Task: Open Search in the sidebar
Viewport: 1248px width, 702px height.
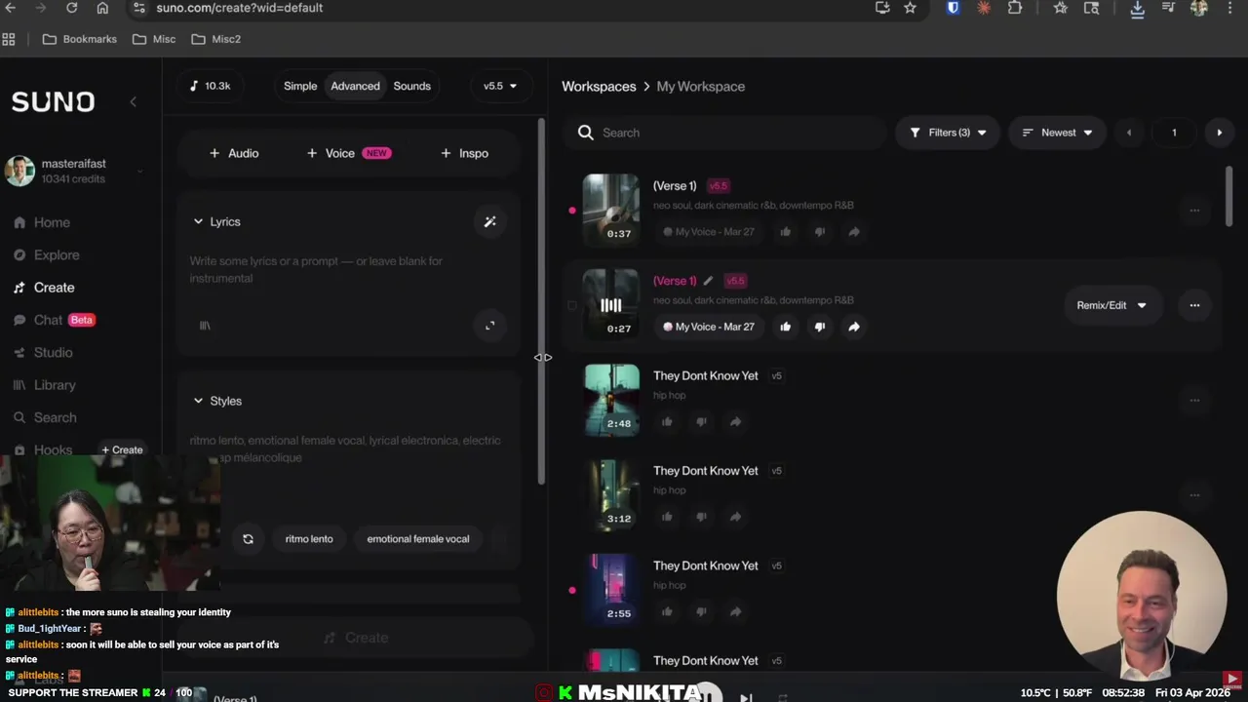Action: pyautogui.click(x=45, y=417)
